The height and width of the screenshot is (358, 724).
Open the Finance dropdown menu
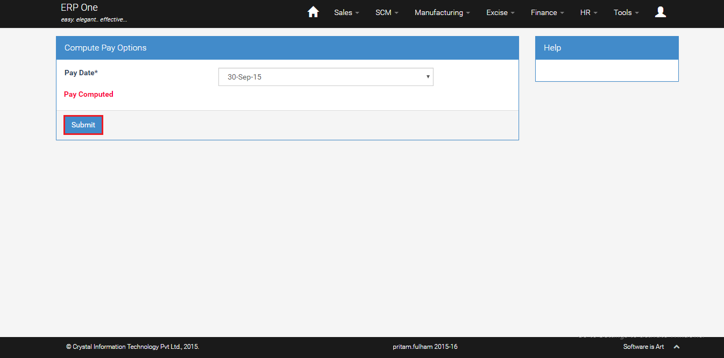point(547,12)
